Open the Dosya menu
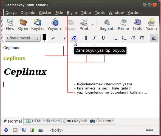Image resolution: width=161 pixels, height=136 pixels. 11,13
